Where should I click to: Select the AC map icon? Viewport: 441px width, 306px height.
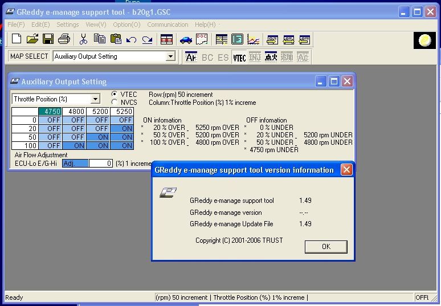(303, 57)
